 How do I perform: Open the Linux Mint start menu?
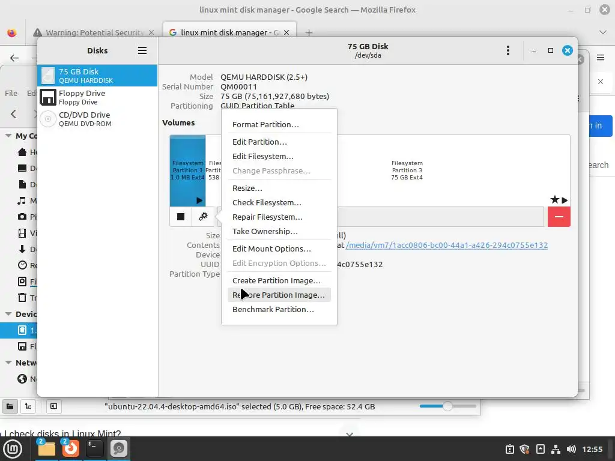tap(13, 449)
